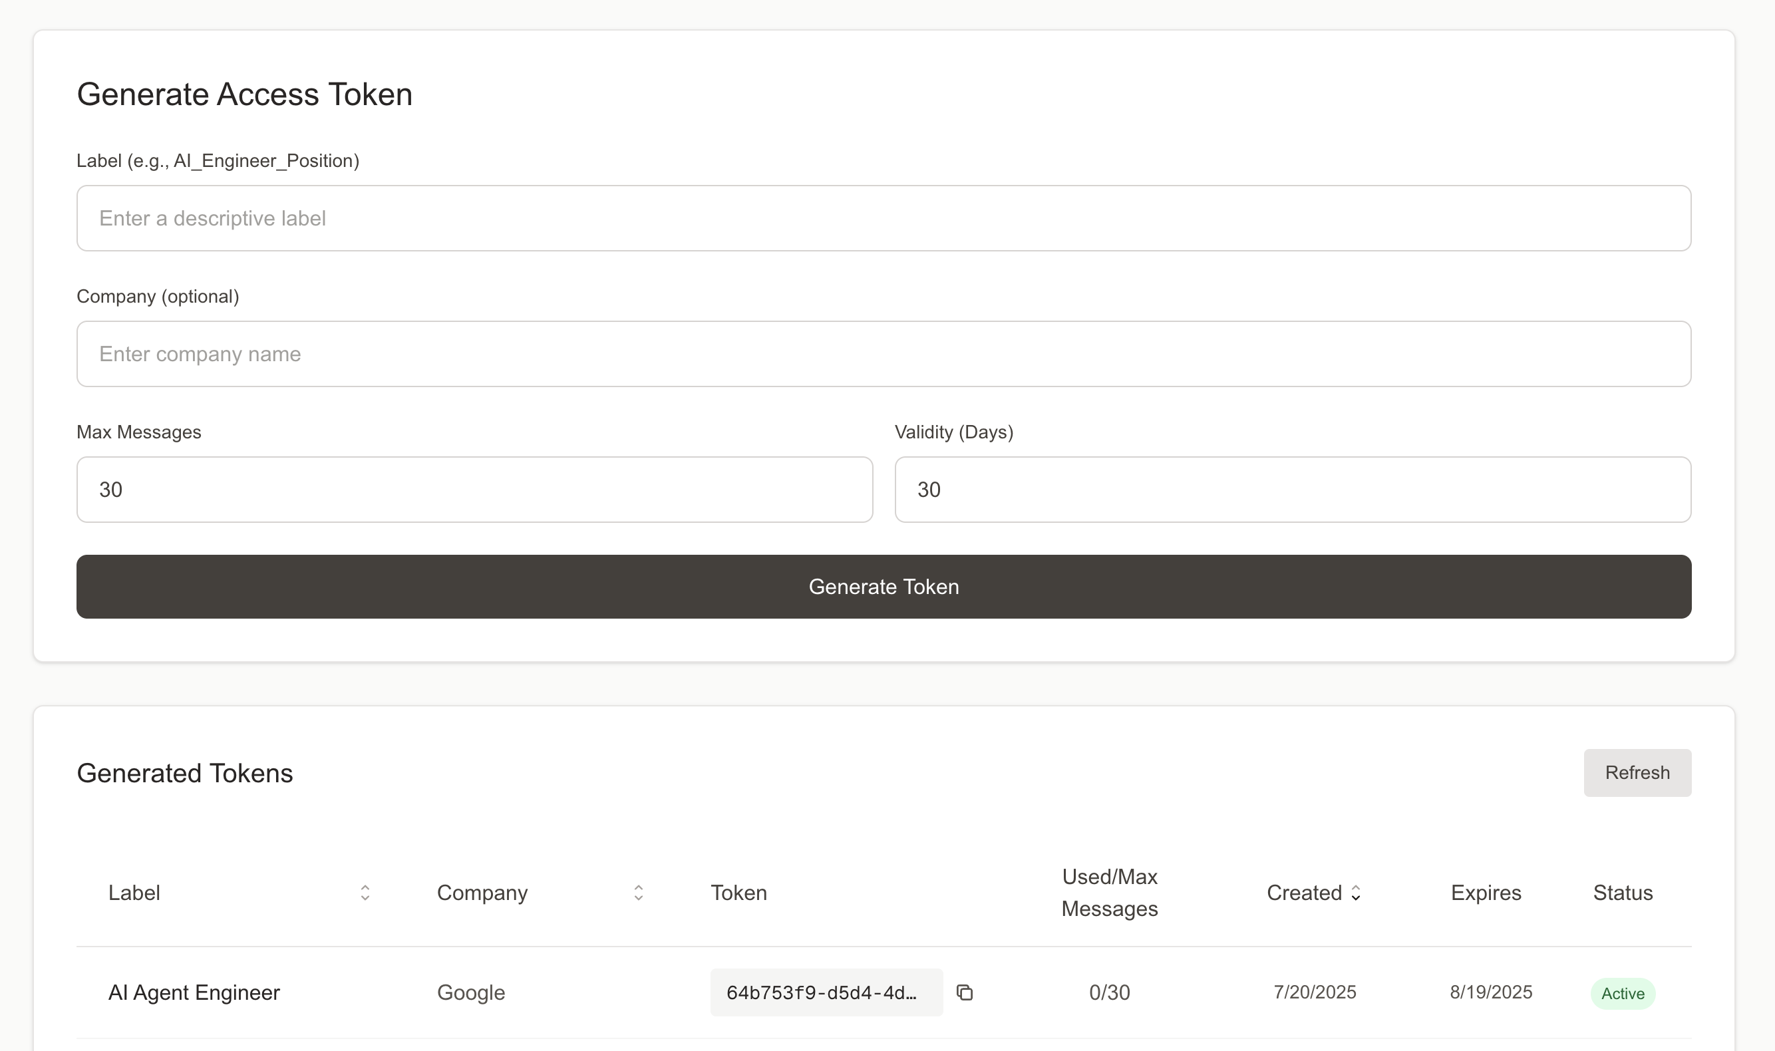The height and width of the screenshot is (1051, 1775).
Task: Click the company name input field
Action: point(884,354)
